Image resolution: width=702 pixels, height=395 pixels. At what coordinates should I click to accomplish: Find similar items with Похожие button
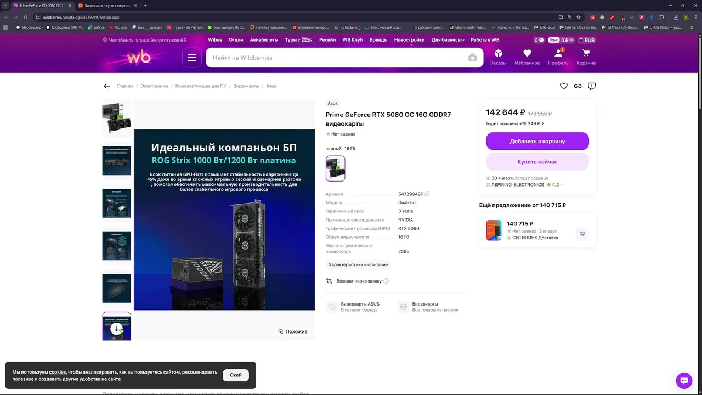point(293,331)
